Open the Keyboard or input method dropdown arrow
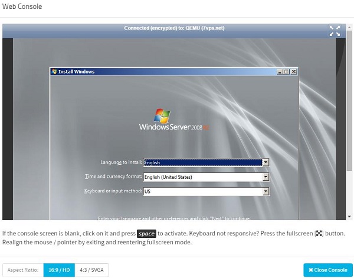 265,191
